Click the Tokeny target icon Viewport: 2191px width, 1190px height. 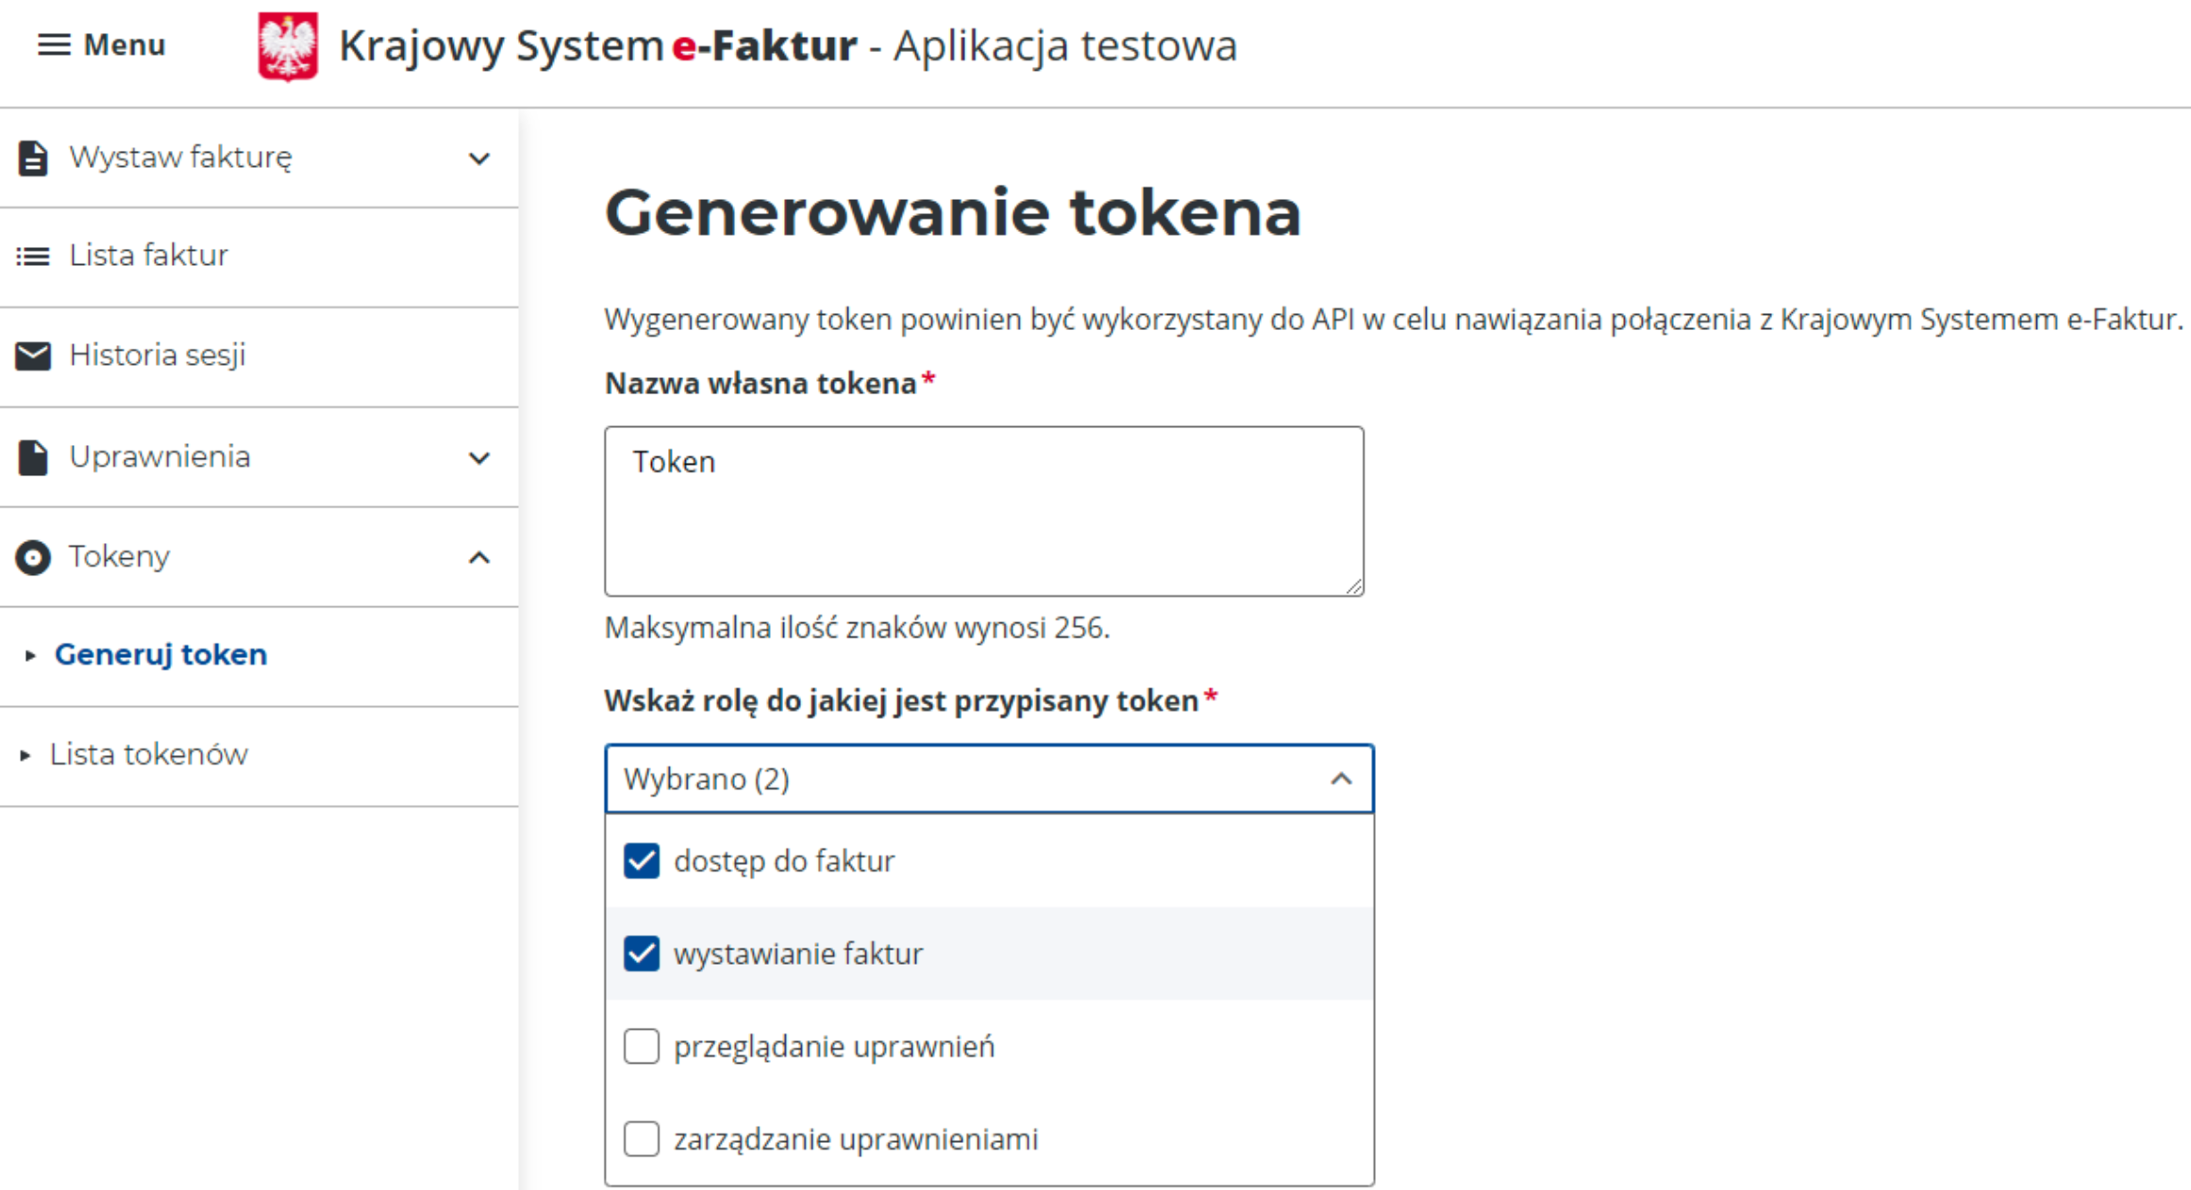pos(33,557)
